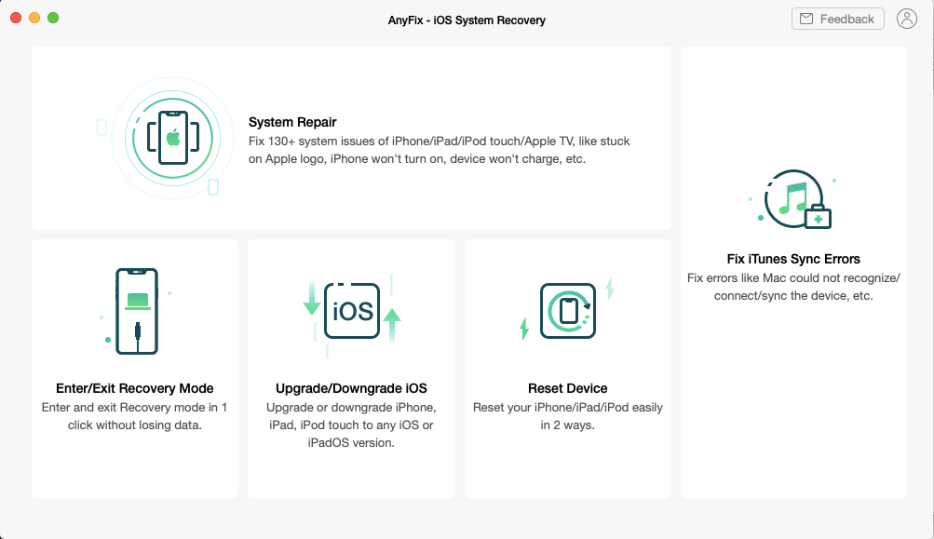Click the iOS upgrade/downgrade arrows icon
The width and height of the screenshot is (934, 539).
pos(352,310)
